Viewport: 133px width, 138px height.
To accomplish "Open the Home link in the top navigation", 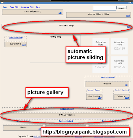I will pyautogui.click(x=5, y=7).
